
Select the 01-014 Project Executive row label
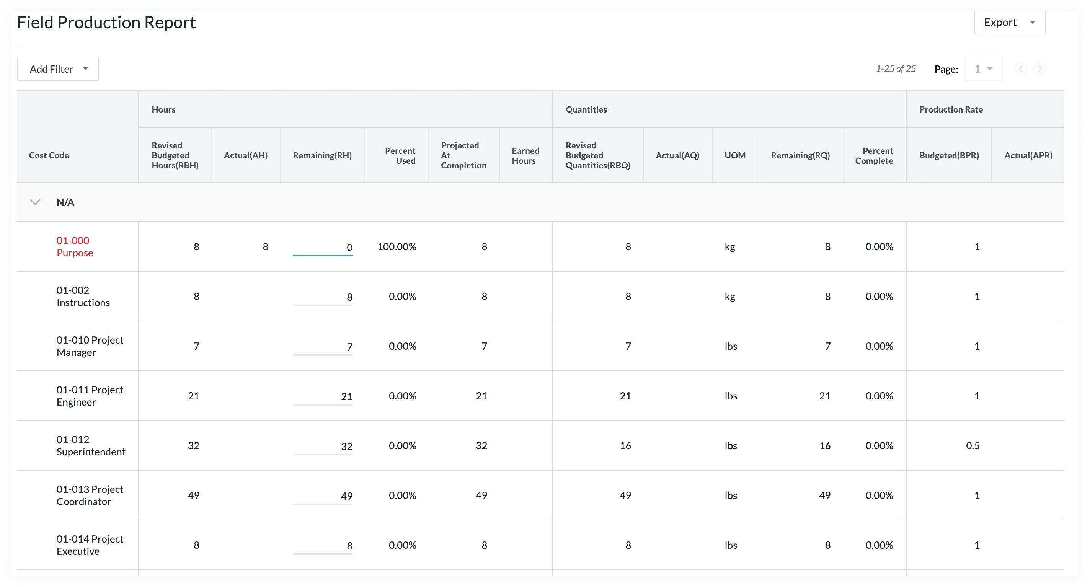(90, 545)
